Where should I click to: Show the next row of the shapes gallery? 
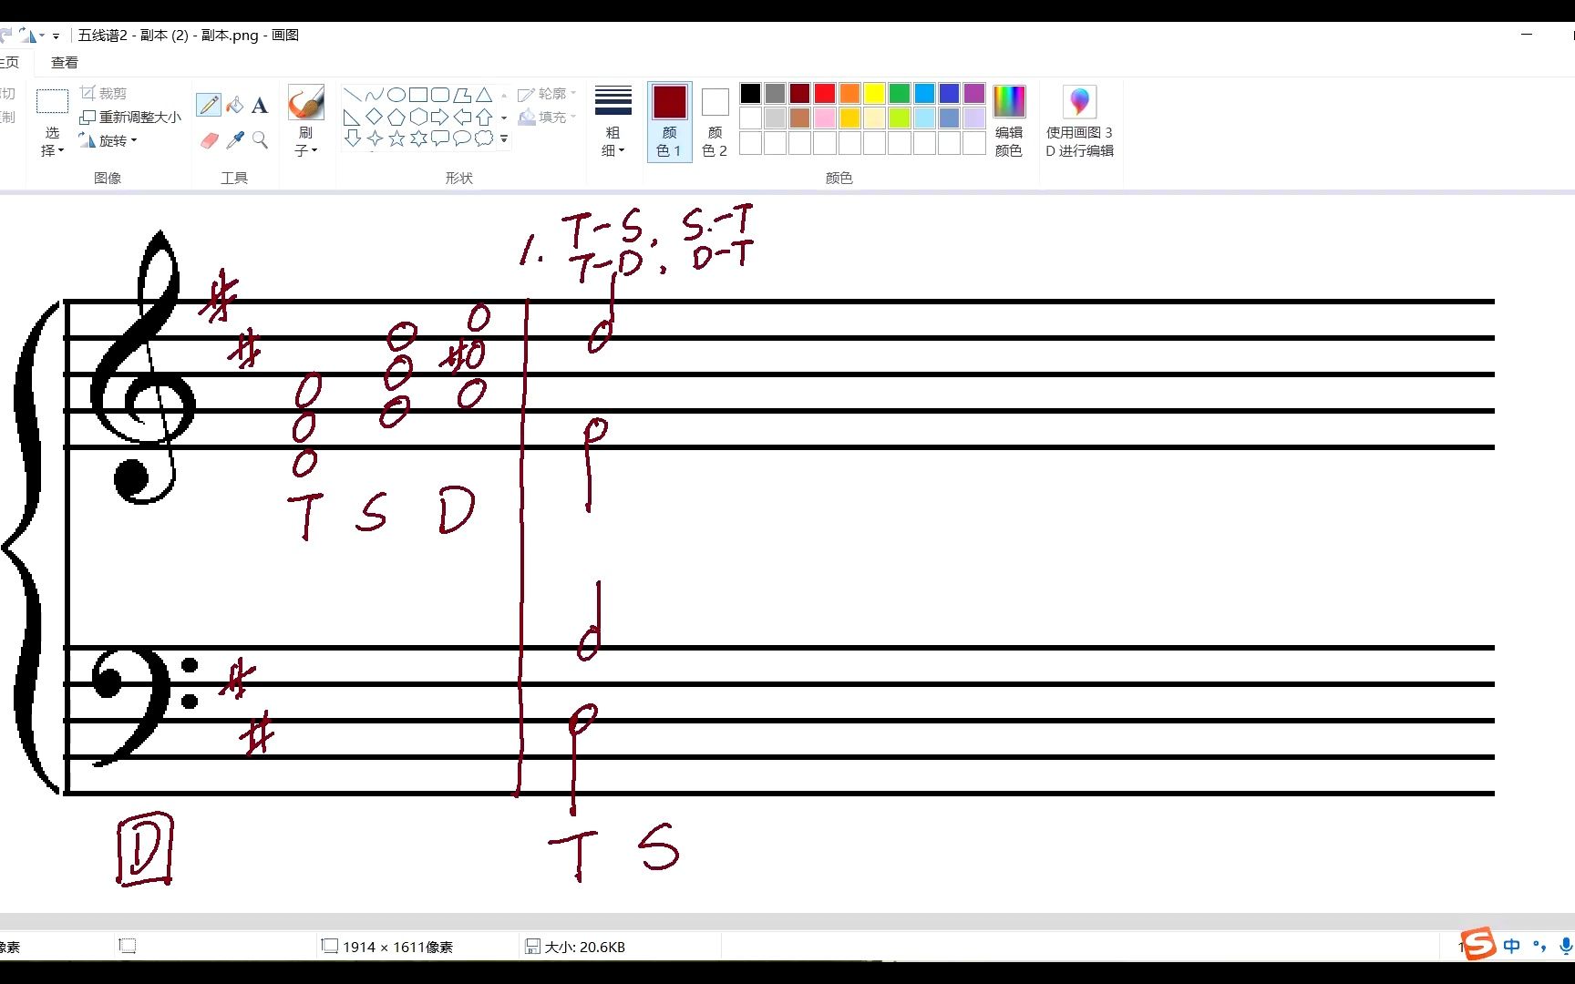(504, 117)
